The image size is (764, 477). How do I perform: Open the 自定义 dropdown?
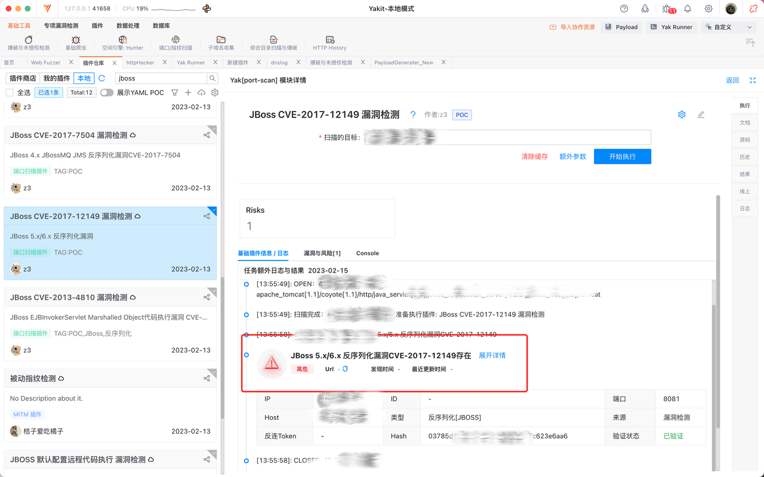(x=729, y=27)
